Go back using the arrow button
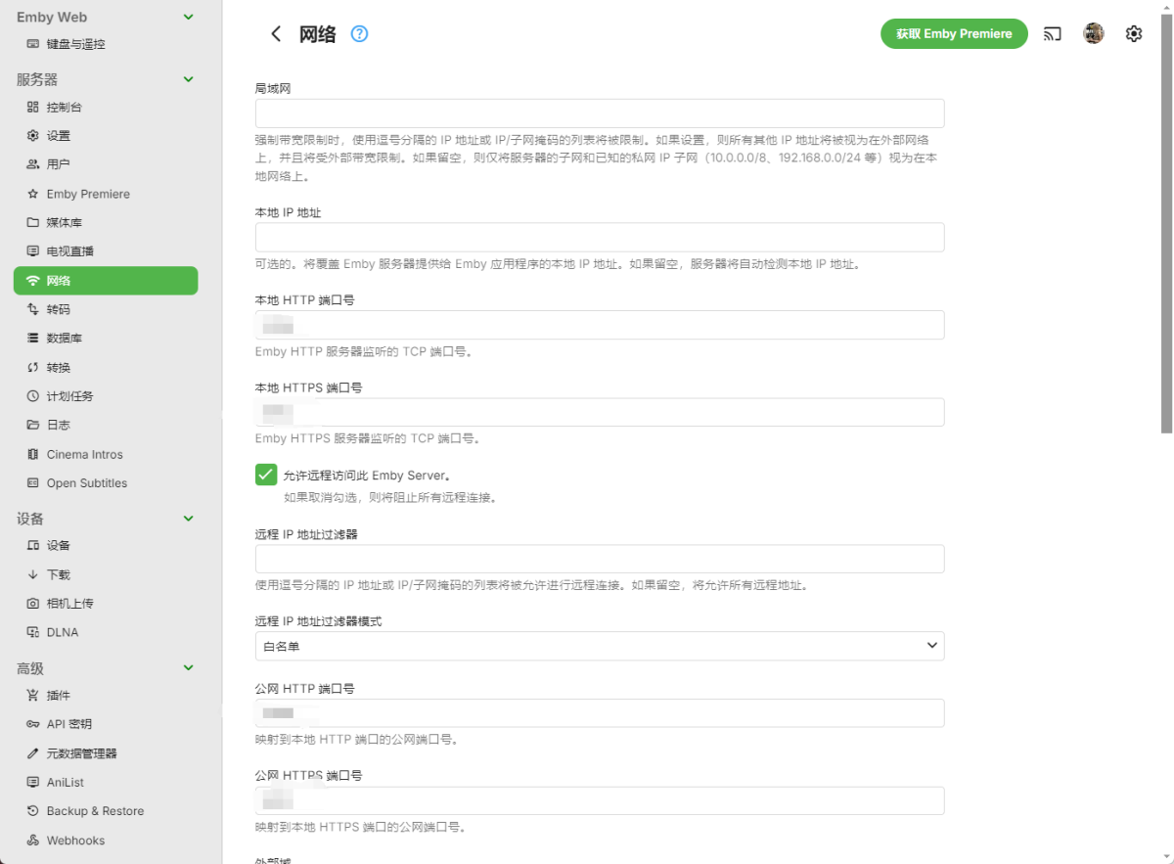The width and height of the screenshot is (1174, 864). click(x=276, y=33)
